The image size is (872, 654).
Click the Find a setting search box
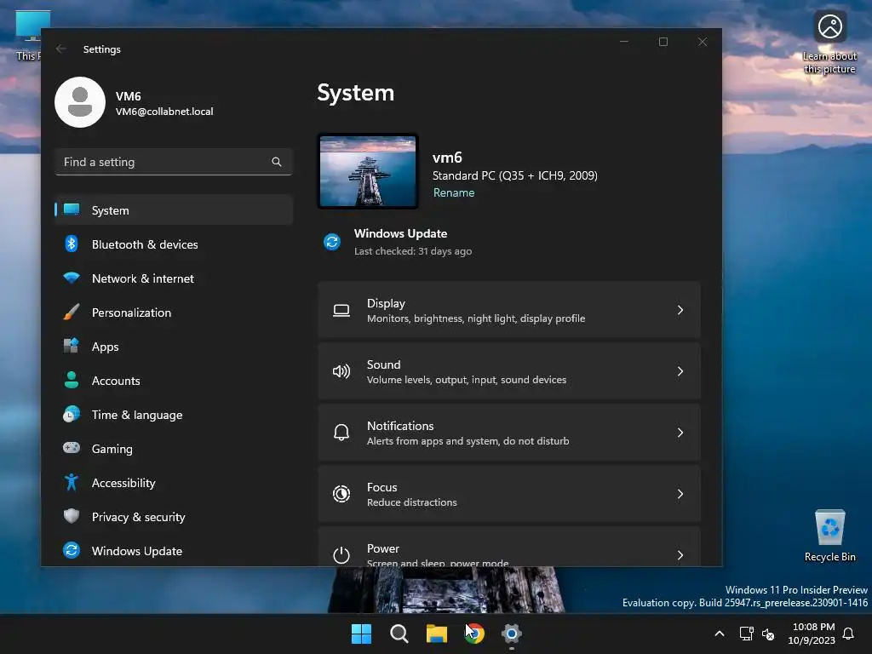pos(174,162)
